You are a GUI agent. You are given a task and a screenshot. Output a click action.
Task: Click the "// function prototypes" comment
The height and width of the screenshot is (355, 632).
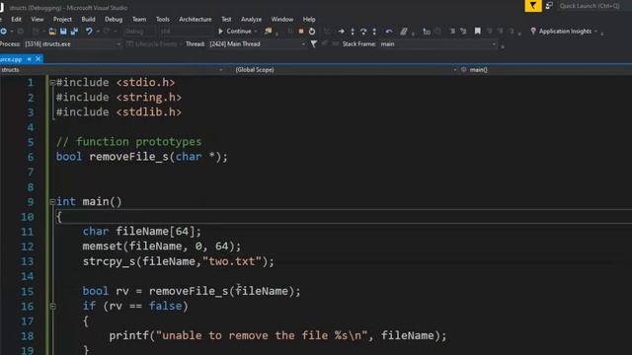coord(128,142)
